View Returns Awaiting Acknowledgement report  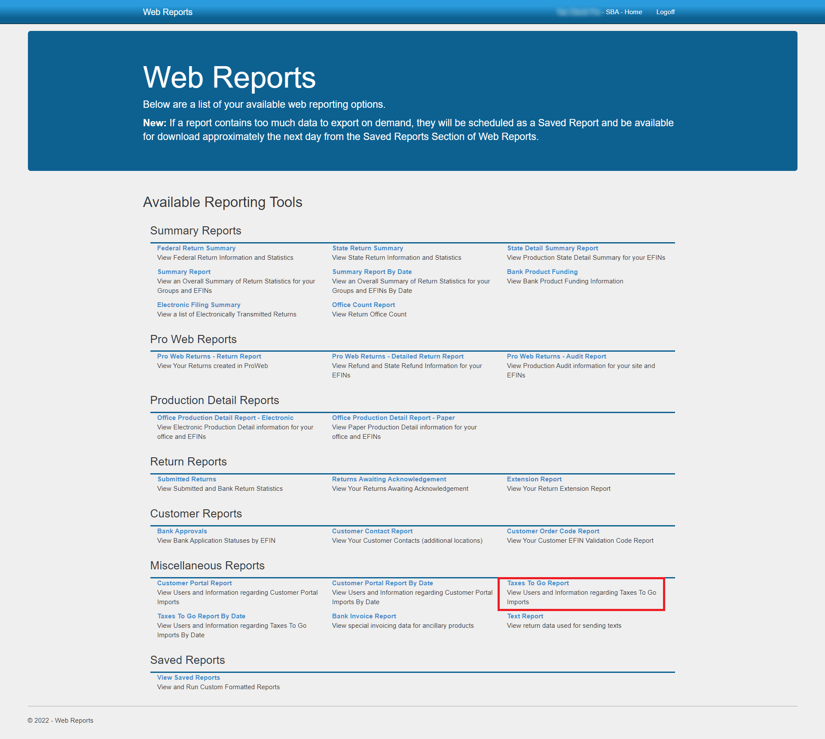(389, 479)
